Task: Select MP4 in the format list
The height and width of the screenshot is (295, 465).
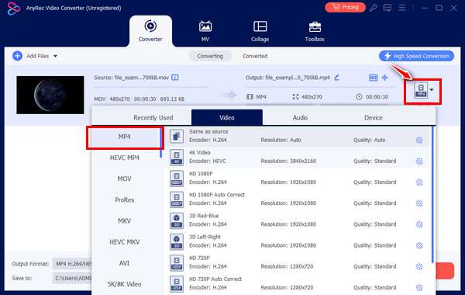Action: [124, 137]
